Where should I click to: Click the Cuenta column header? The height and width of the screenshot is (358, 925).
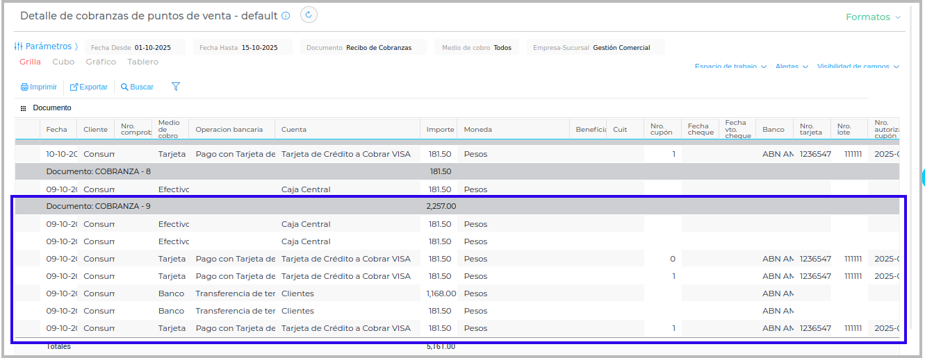point(294,129)
